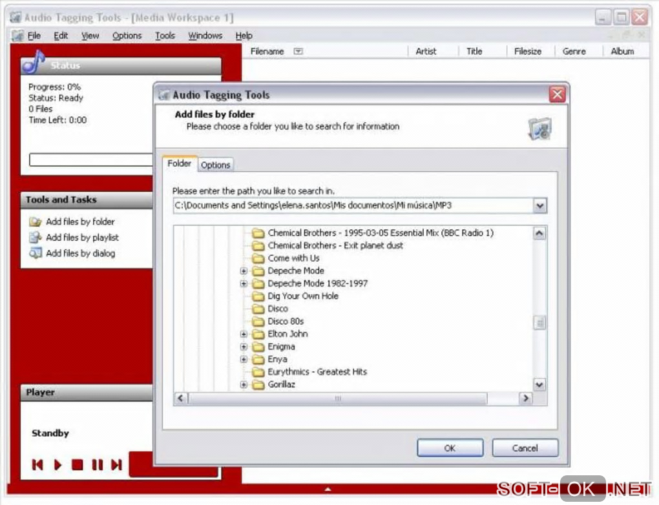This screenshot has width=659, height=505.
Task: Select Chemical Brothers - Exit planet dust
Action: 335,245
